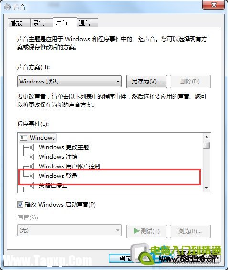Switch to the 录制 tab
This screenshot has height=270, width=228.
pyautogui.click(x=42, y=23)
